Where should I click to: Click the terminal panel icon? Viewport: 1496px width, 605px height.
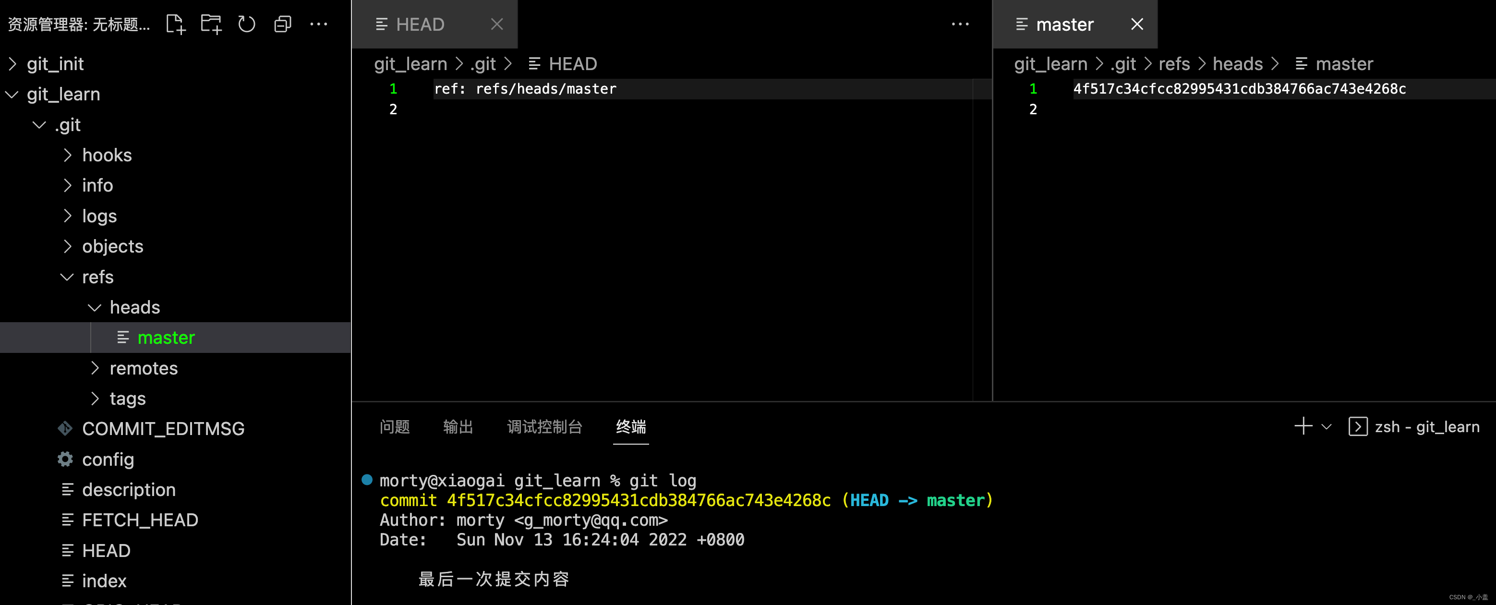(1358, 426)
